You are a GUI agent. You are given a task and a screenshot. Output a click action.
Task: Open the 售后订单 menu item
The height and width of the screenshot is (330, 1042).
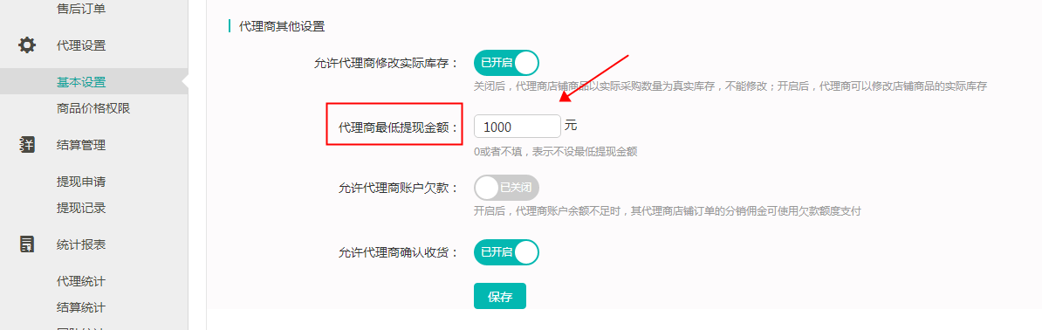coord(81,9)
